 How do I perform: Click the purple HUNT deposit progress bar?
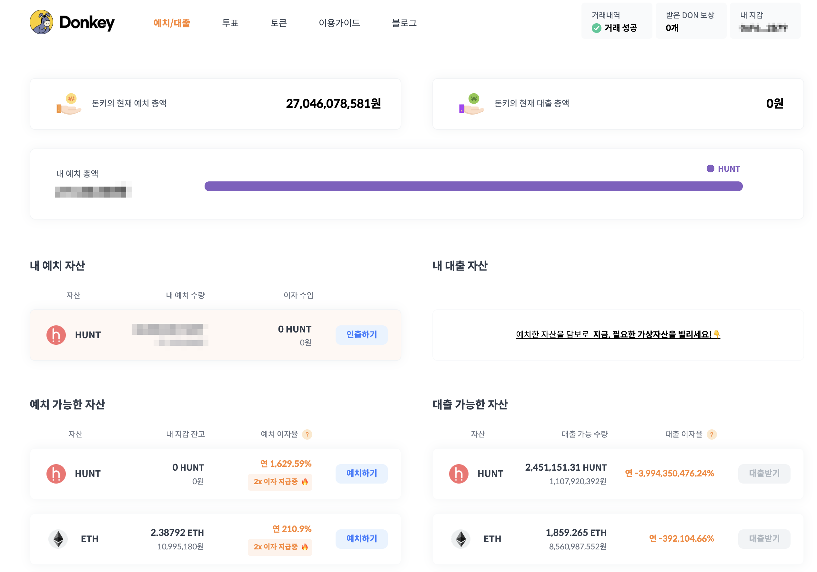click(473, 186)
